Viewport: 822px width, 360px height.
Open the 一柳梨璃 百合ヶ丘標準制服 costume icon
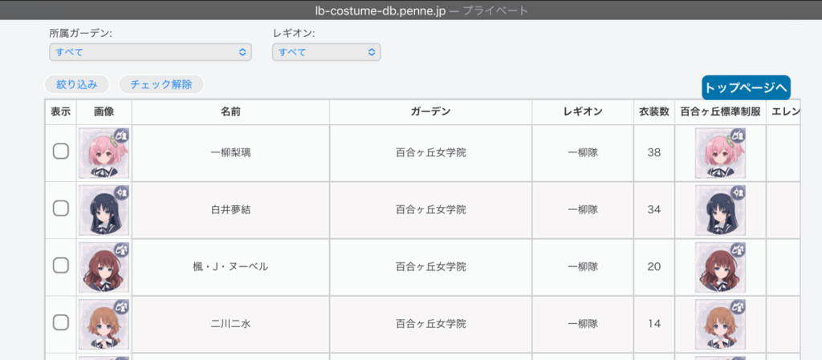point(720,152)
